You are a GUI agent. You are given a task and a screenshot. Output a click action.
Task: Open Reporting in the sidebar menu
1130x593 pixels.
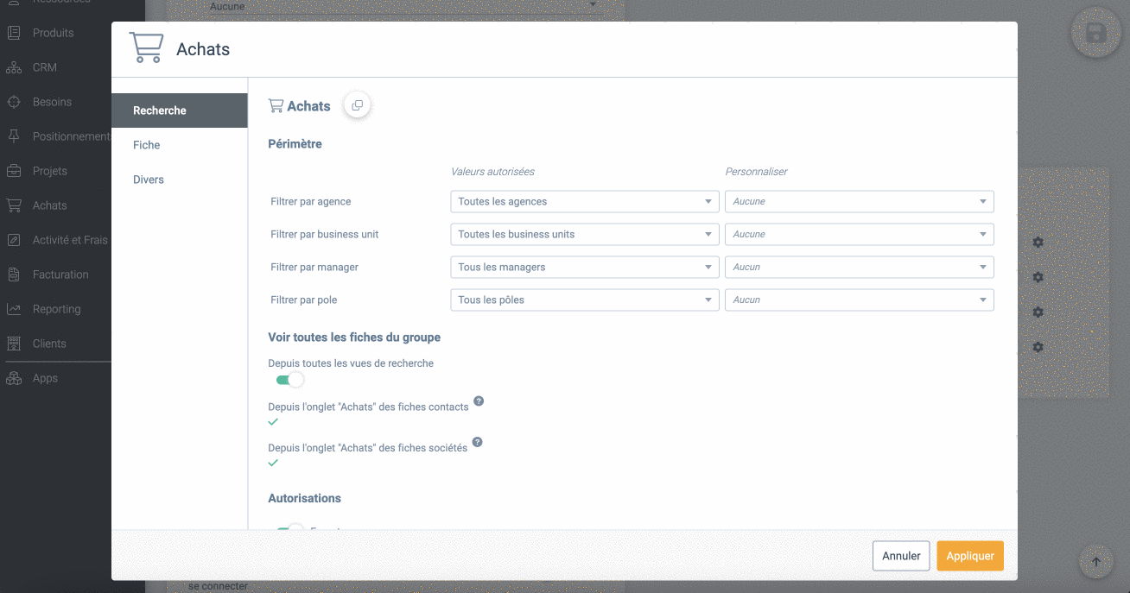coord(56,309)
